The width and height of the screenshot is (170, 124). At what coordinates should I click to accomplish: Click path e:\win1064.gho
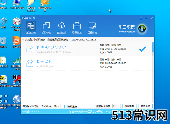pyautogui.click(x=45, y=66)
